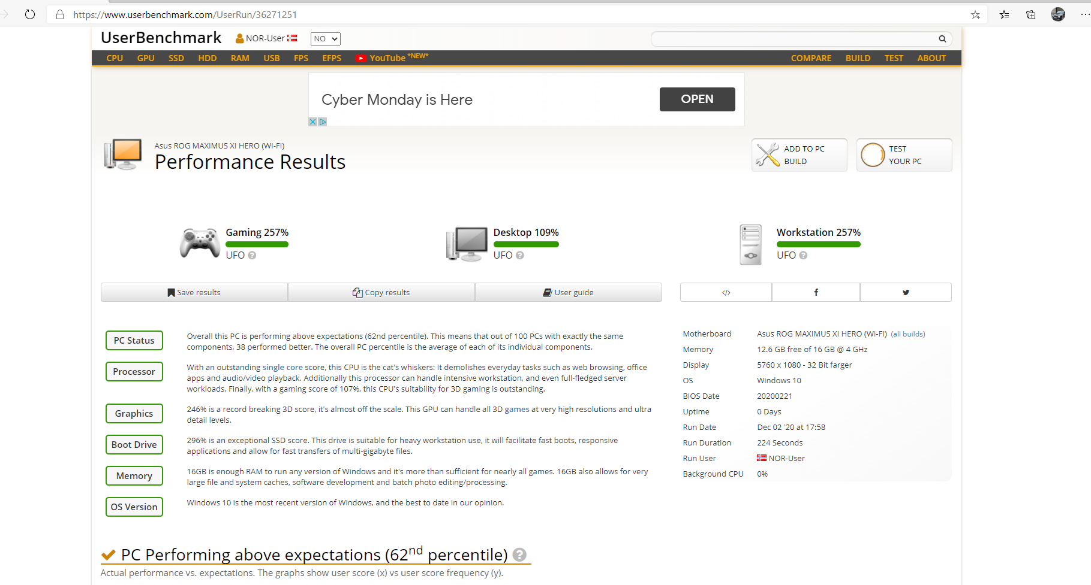Open the single core link
Viewport: 1091px width, 585px height.
(282, 368)
